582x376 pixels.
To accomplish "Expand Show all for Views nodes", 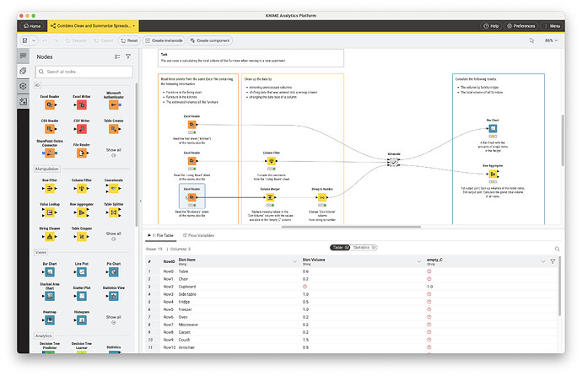I will (x=114, y=320).
